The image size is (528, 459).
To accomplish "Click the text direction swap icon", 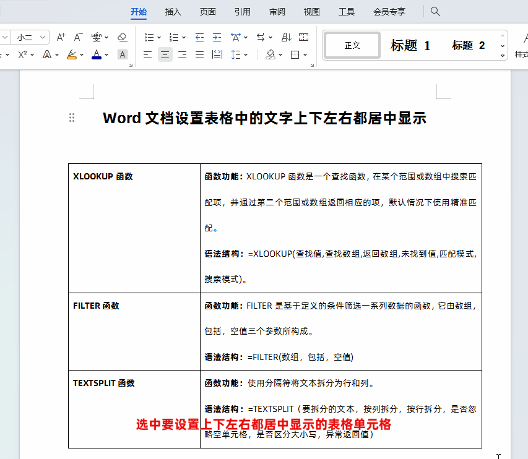I will point(261,37).
